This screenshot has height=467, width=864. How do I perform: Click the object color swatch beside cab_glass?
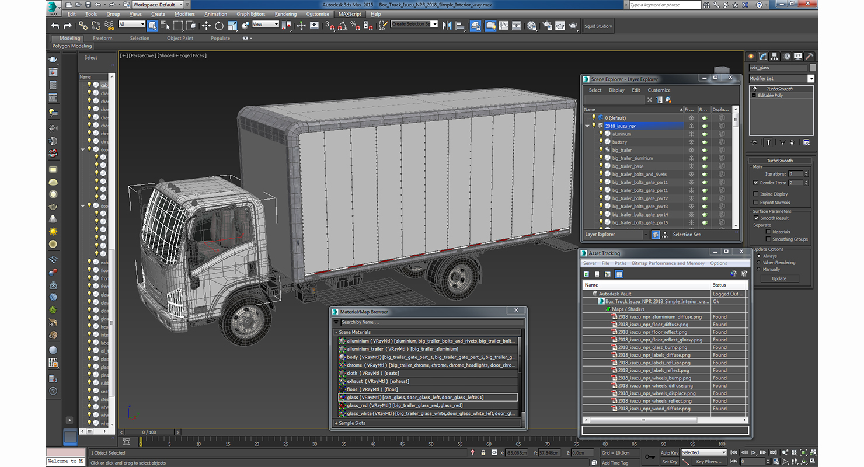click(813, 68)
